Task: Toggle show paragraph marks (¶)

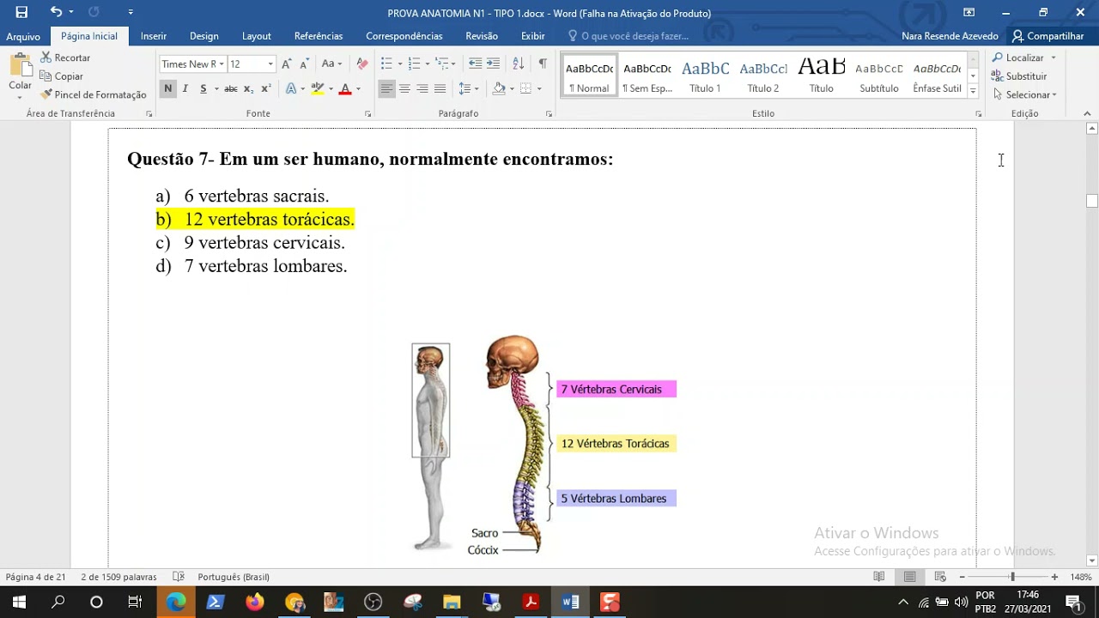Action: [543, 64]
